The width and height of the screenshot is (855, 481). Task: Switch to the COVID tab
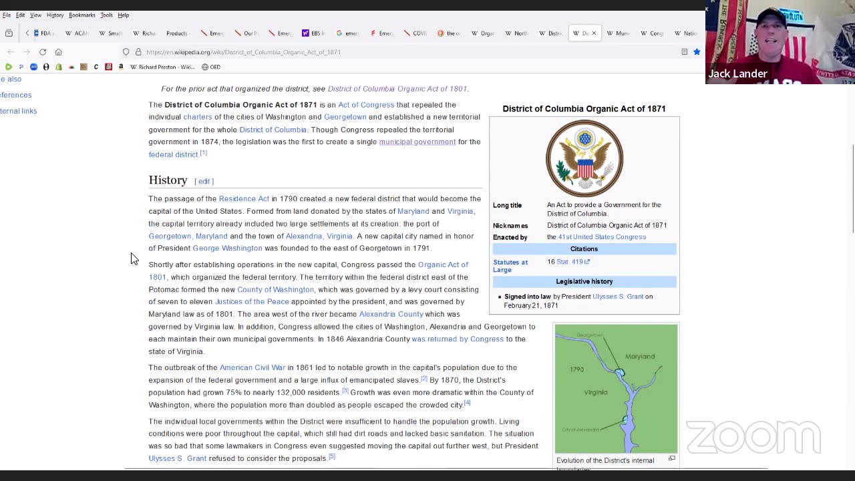[x=415, y=33]
